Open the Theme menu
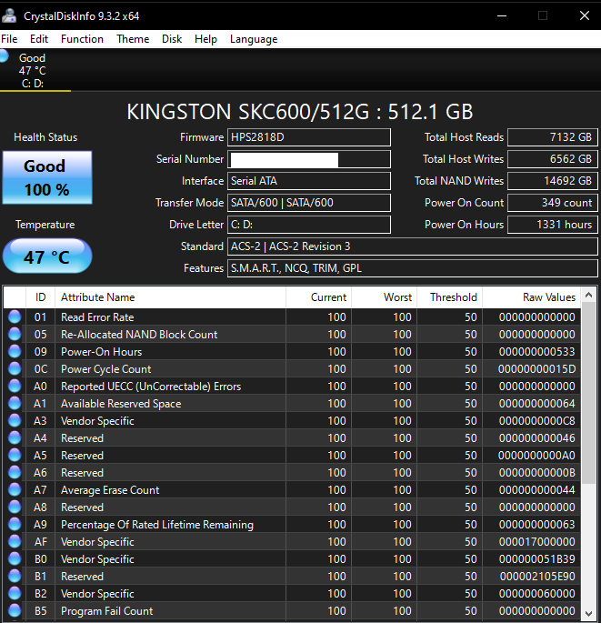Viewport: 601px width, 623px height. (133, 39)
